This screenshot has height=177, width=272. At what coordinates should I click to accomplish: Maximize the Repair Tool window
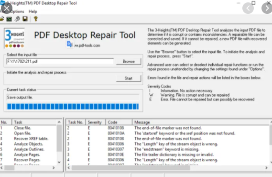[253, 3]
